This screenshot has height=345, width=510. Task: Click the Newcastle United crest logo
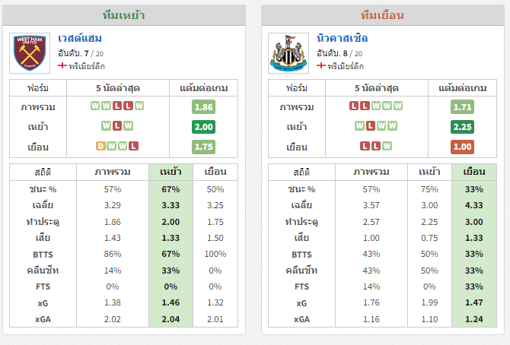(x=288, y=53)
